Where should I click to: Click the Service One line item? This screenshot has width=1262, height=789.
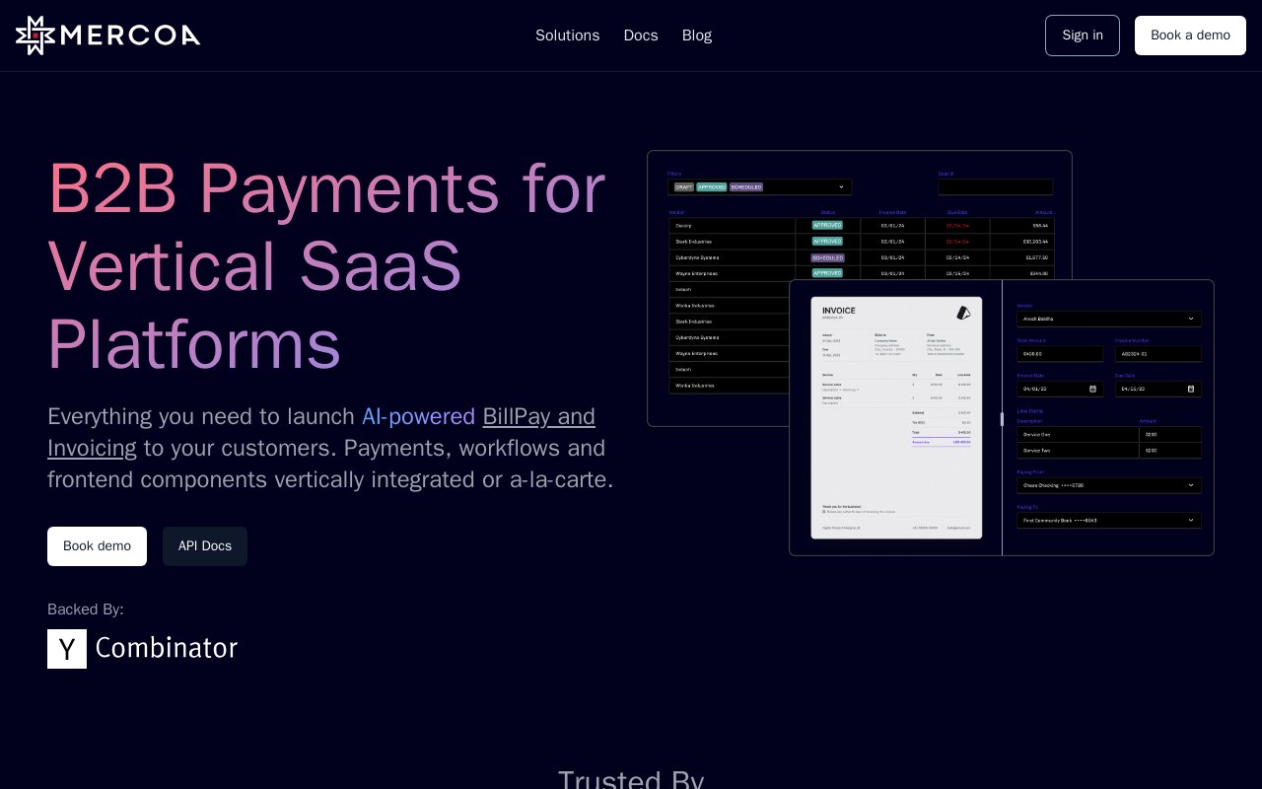1109,434
